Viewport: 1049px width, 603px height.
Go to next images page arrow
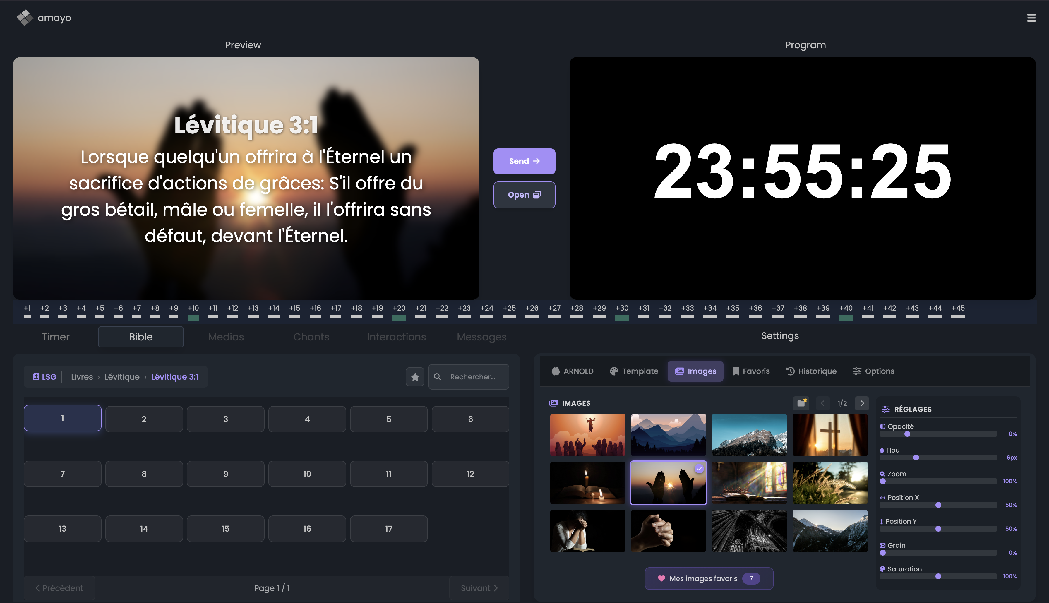pyautogui.click(x=862, y=403)
